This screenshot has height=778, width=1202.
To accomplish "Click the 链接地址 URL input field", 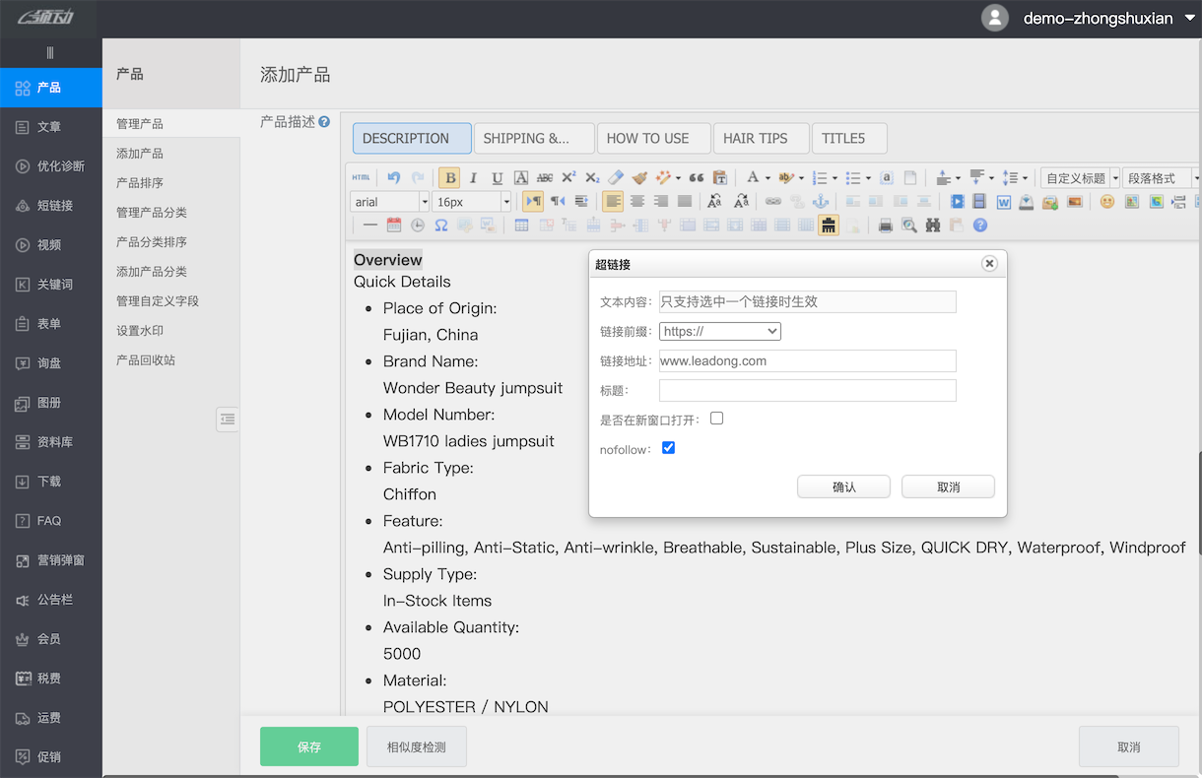I will pyautogui.click(x=807, y=361).
